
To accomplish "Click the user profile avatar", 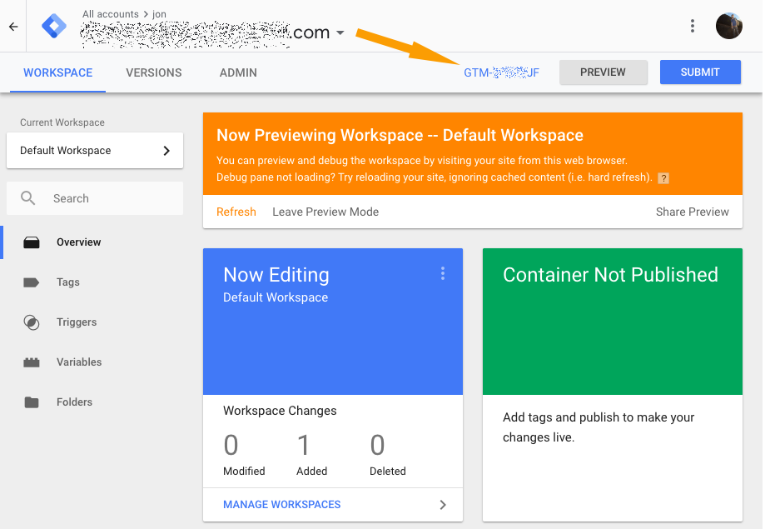I will pyautogui.click(x=728, y=26).
